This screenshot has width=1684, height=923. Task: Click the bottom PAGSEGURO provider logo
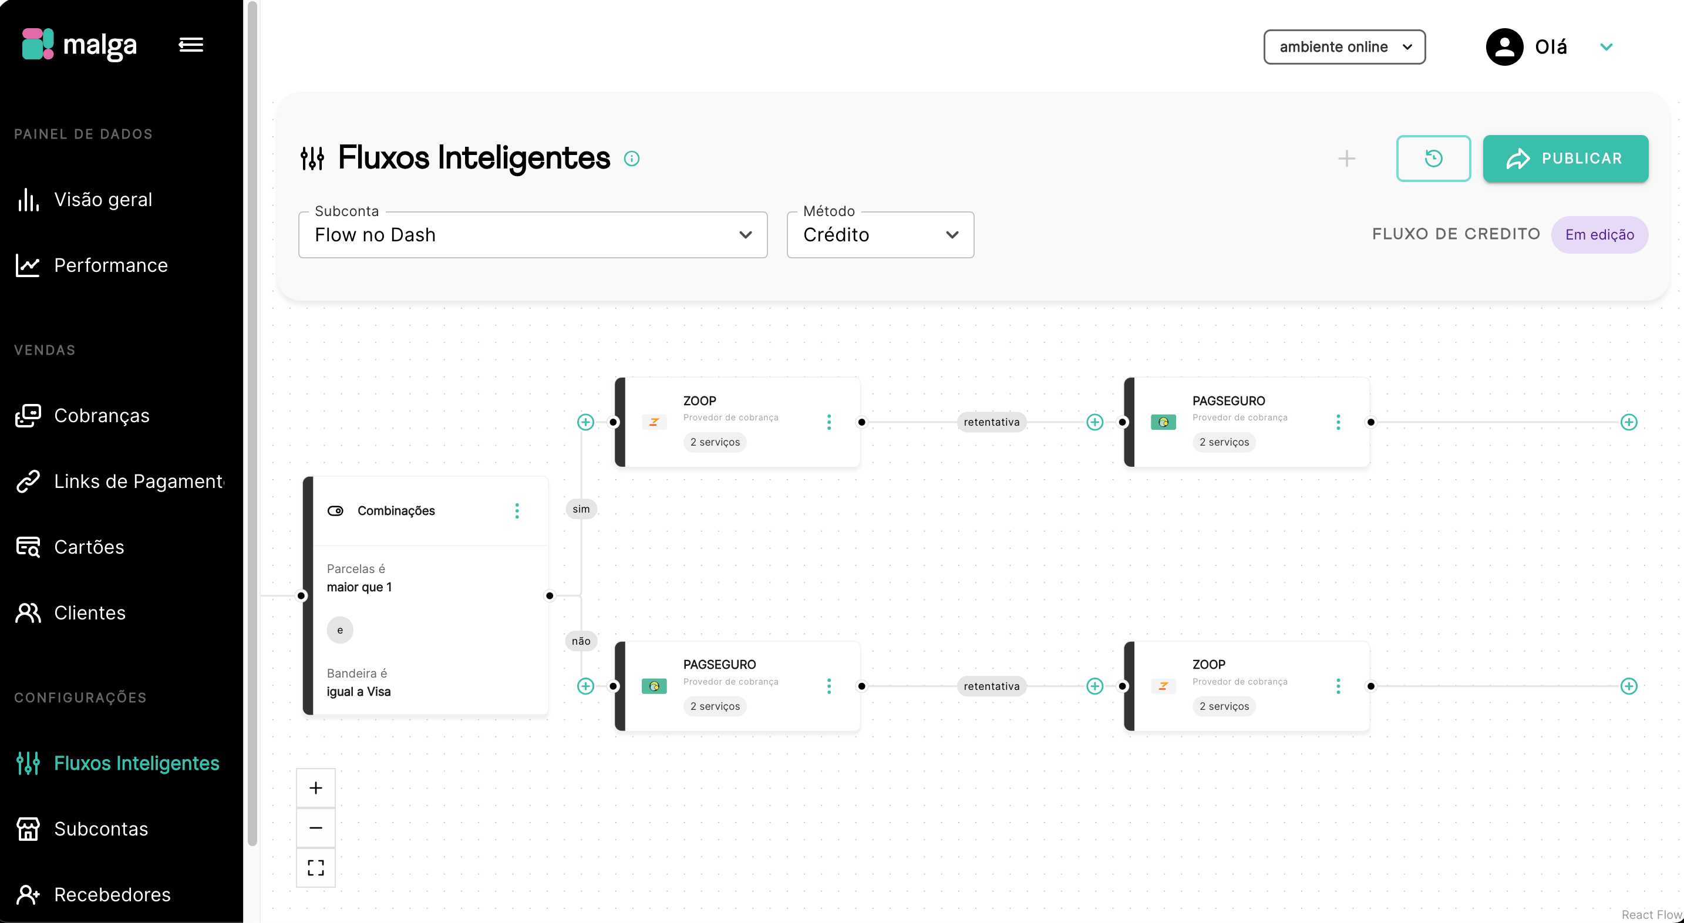click(x=654, y=686)
